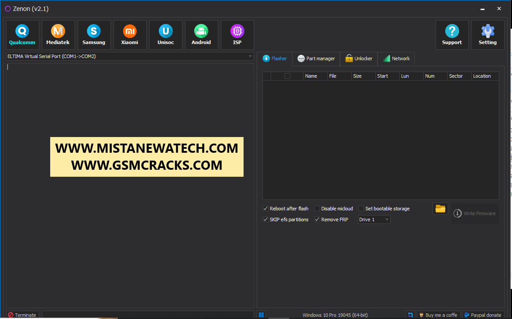Click the progress bar next to Terminate

pos(148,315)
